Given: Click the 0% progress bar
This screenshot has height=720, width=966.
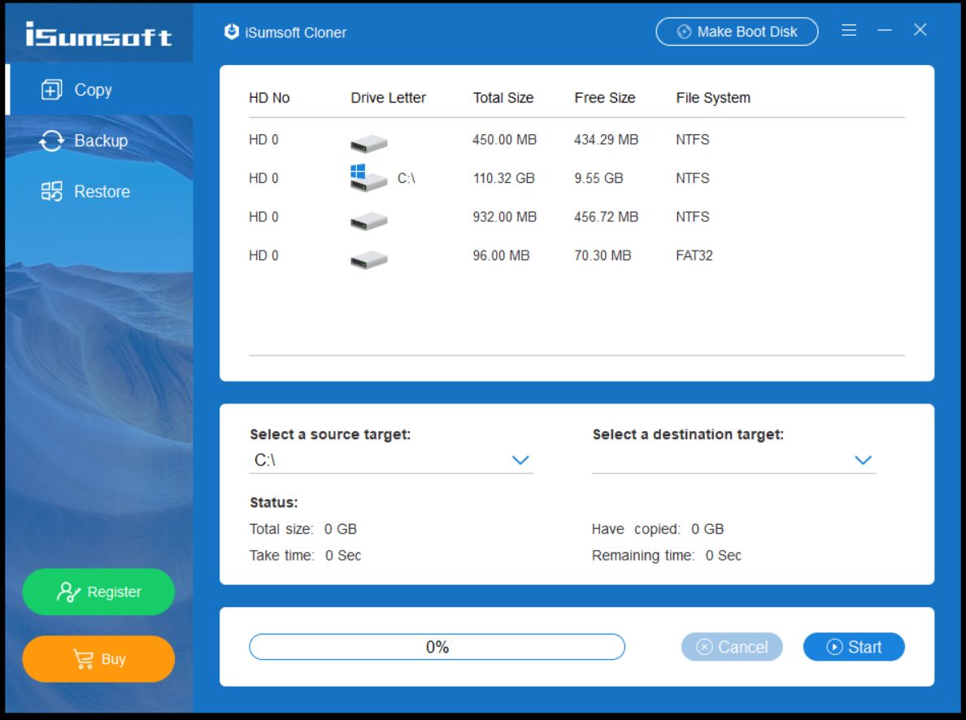Looking at the screenshot, I should [x=437, y=647].
